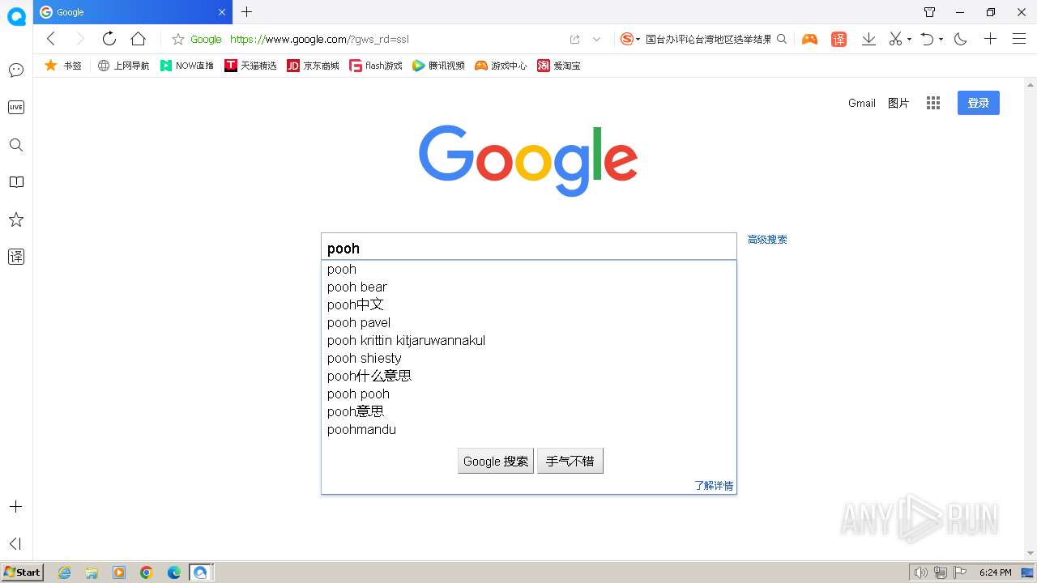Expand the screenshot tool dropdown arrow
1037x583 pixels.
click(909, 40)
